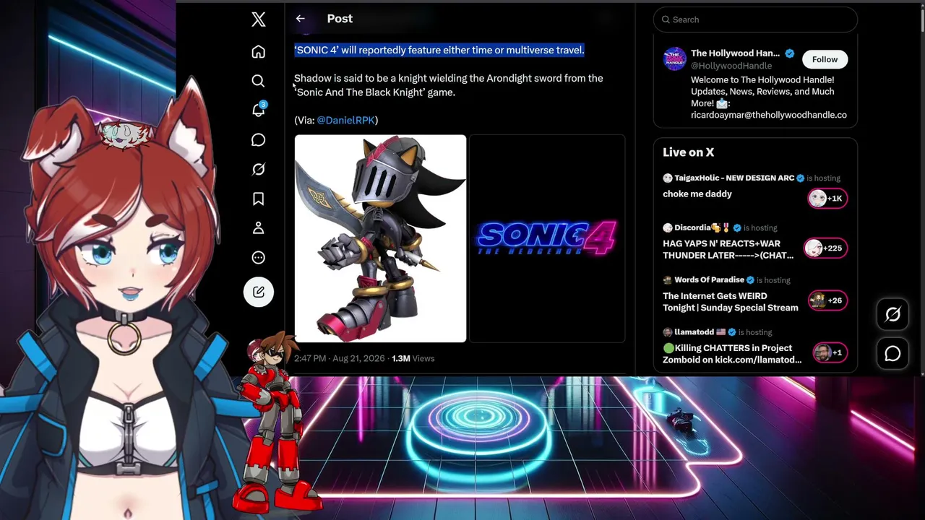925x520 pixels.
Task: Open Grok from the left sidebar
Action: (258, 169)
